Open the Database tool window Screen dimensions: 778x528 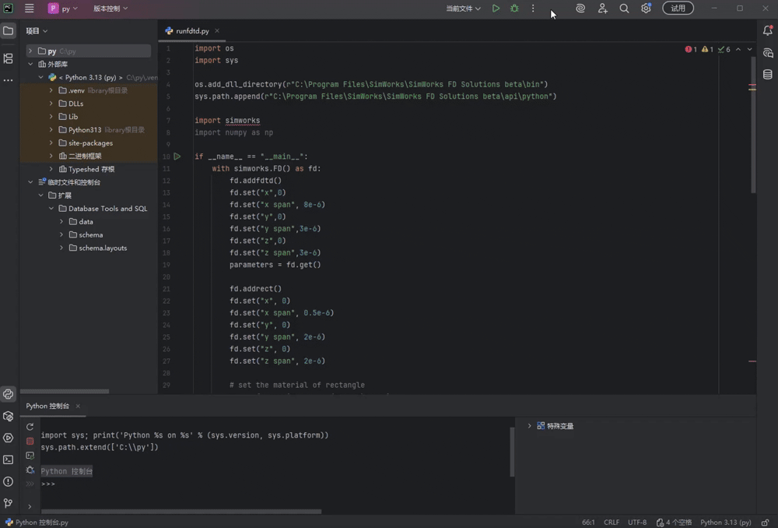(x=768, y=75)
